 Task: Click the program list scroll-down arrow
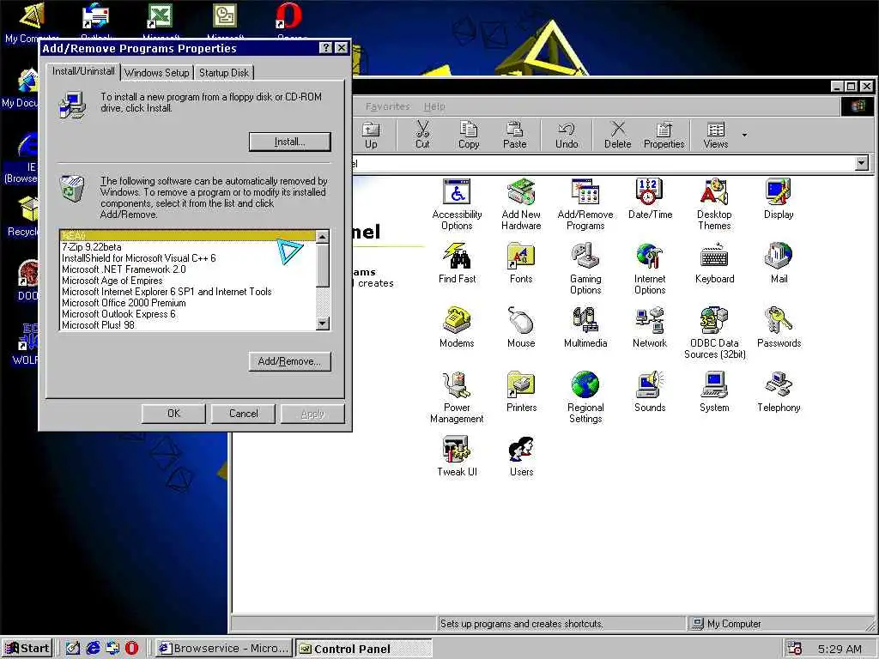tap(323, 323)
